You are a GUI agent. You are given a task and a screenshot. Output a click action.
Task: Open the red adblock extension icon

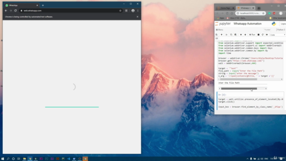point(274,13)
